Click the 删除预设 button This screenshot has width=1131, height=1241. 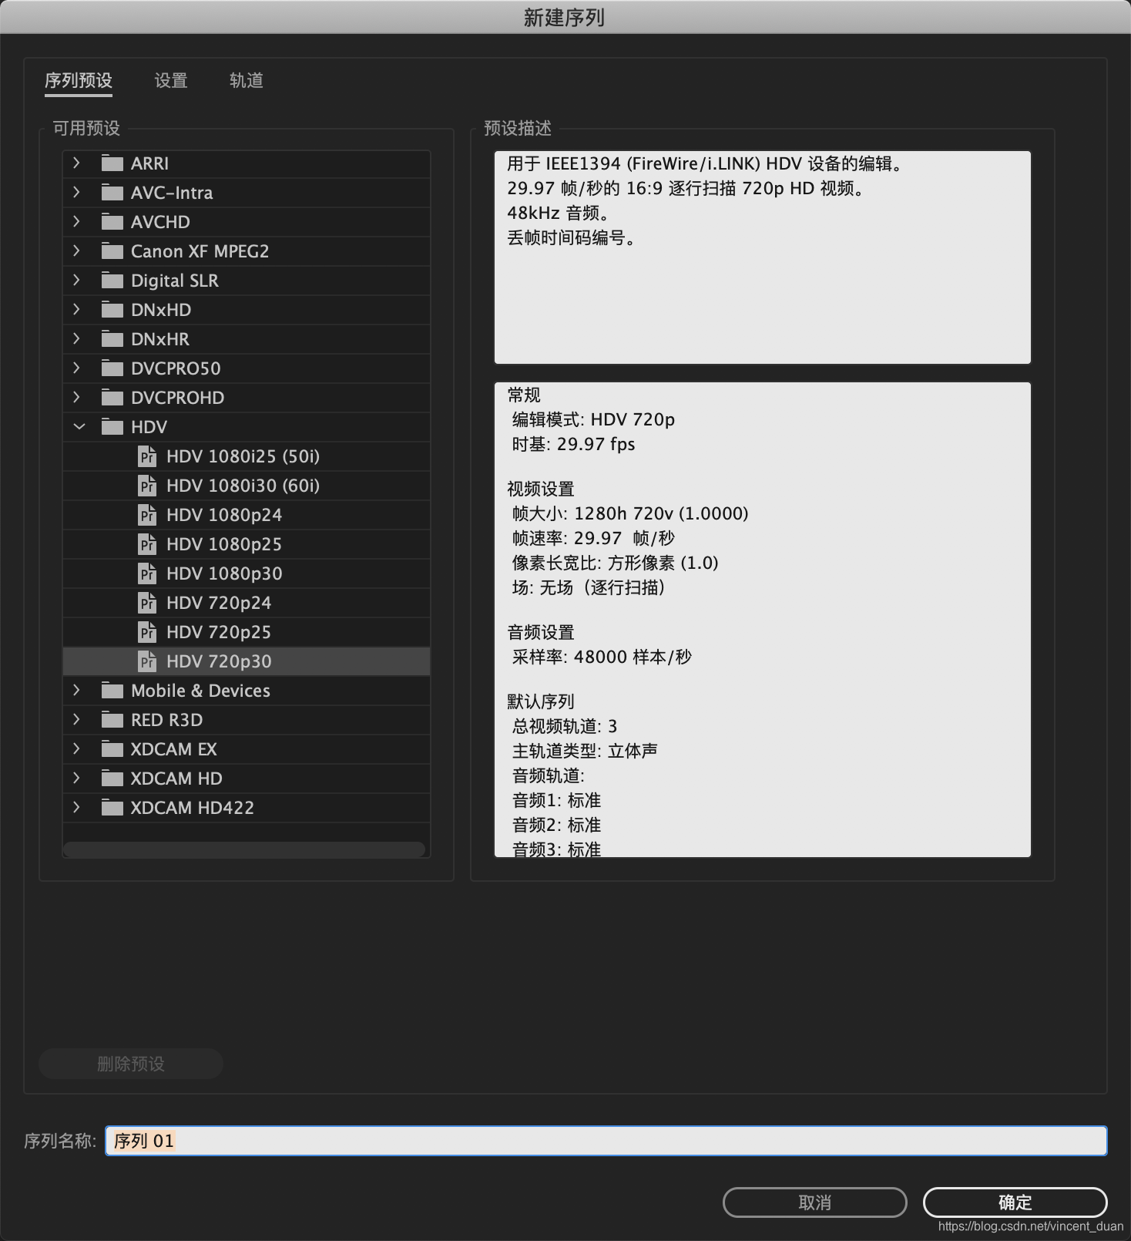[131, 1064]
